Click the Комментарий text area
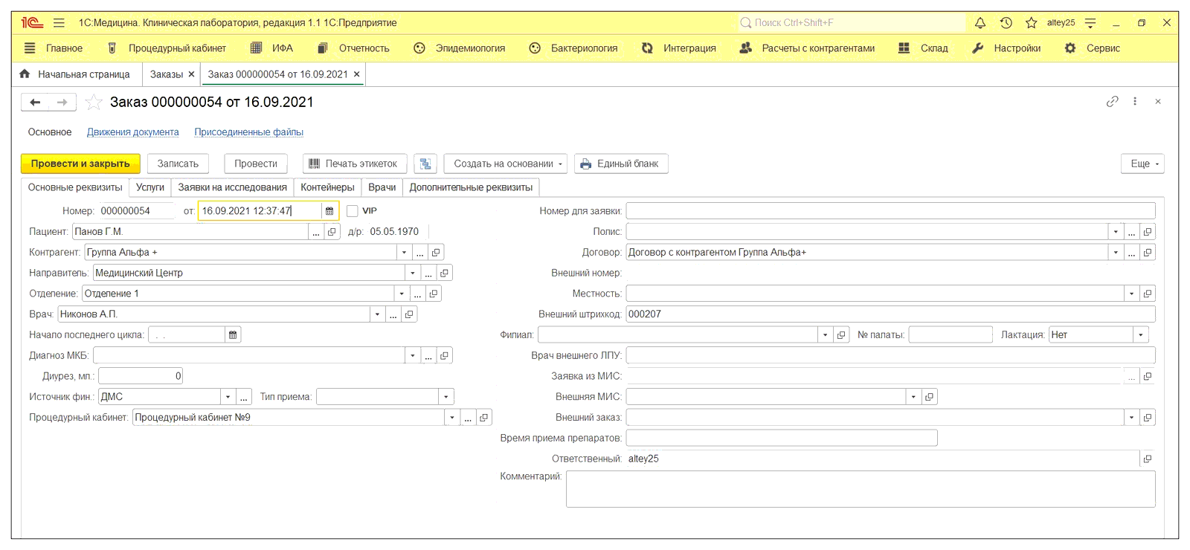 point(861,489)
